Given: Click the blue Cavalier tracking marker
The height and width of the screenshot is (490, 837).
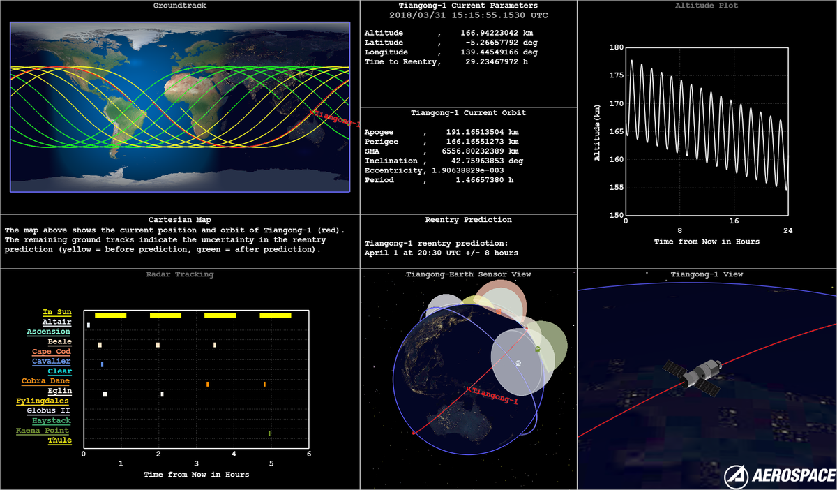Looking at the screenshot, I should point(102,364).
